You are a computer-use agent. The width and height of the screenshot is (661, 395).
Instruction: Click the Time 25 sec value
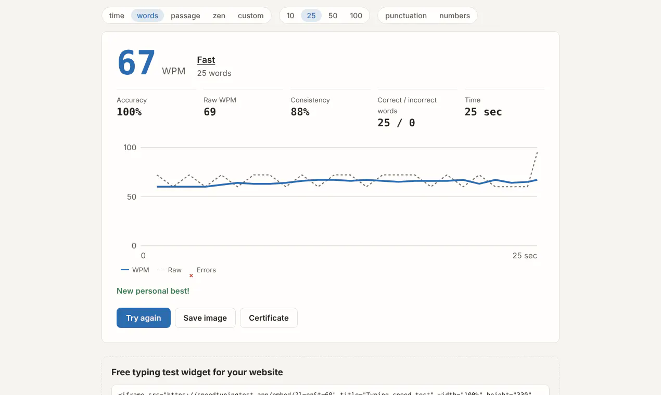483,112
